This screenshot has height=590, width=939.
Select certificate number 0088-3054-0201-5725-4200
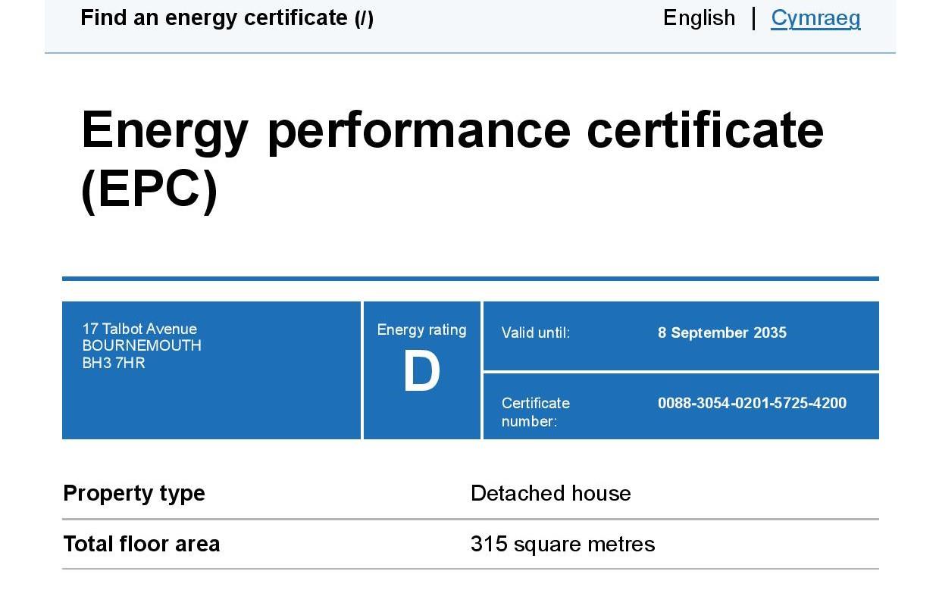point(752,403)
